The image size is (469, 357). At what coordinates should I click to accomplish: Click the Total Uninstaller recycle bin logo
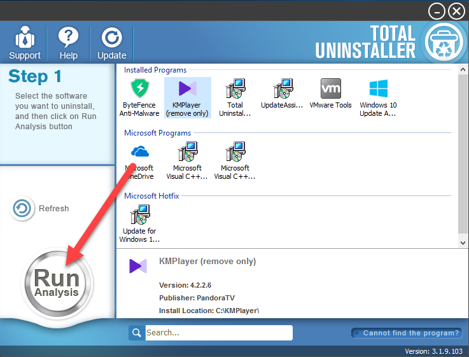coord(444,42)
